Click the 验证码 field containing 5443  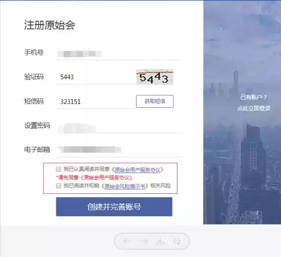(x=96, y=77)
